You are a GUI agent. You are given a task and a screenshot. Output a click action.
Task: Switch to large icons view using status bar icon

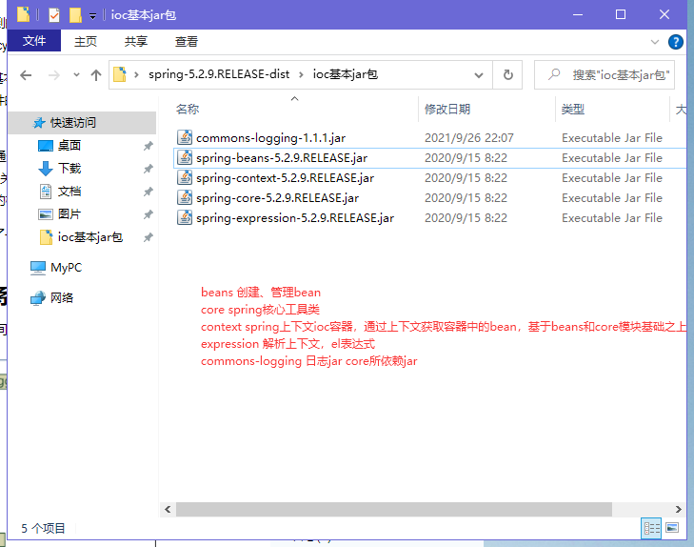click(x=672, y=528)
